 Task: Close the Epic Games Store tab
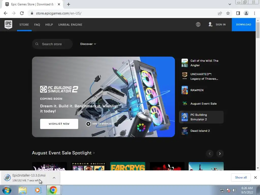[x=59, y=4]
